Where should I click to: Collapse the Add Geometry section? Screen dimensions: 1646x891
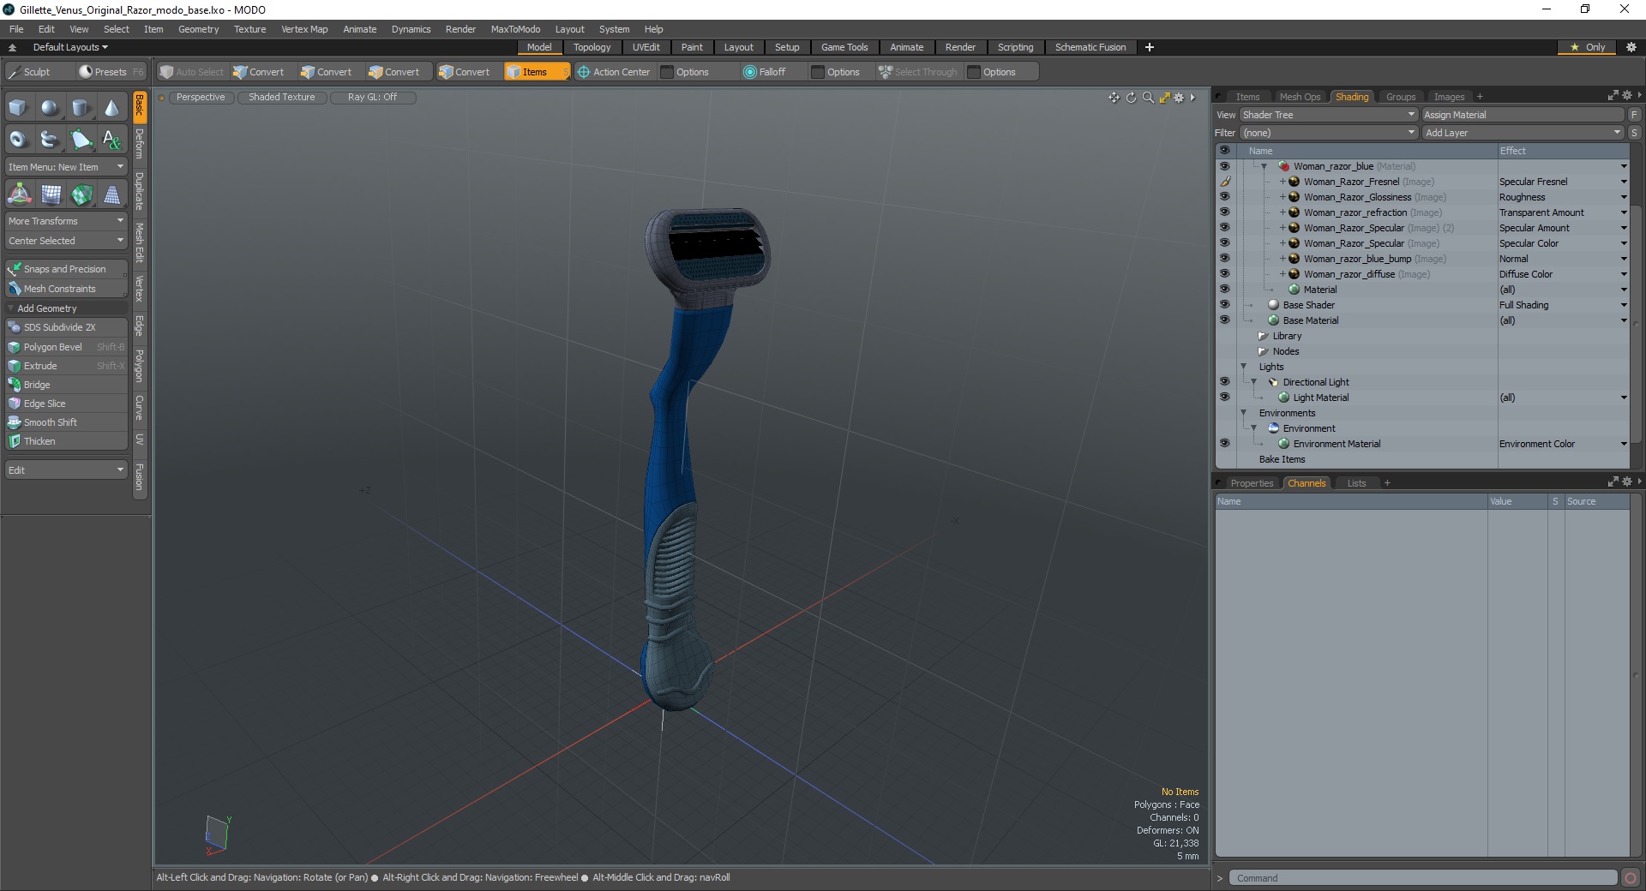(x=11, y=308)
